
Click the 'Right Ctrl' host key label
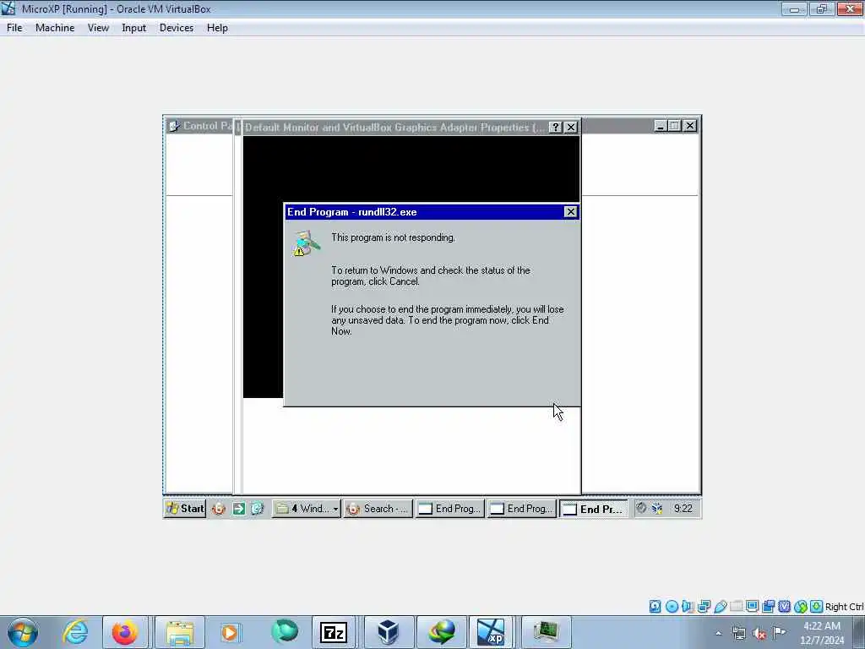[x=844, y=607]
